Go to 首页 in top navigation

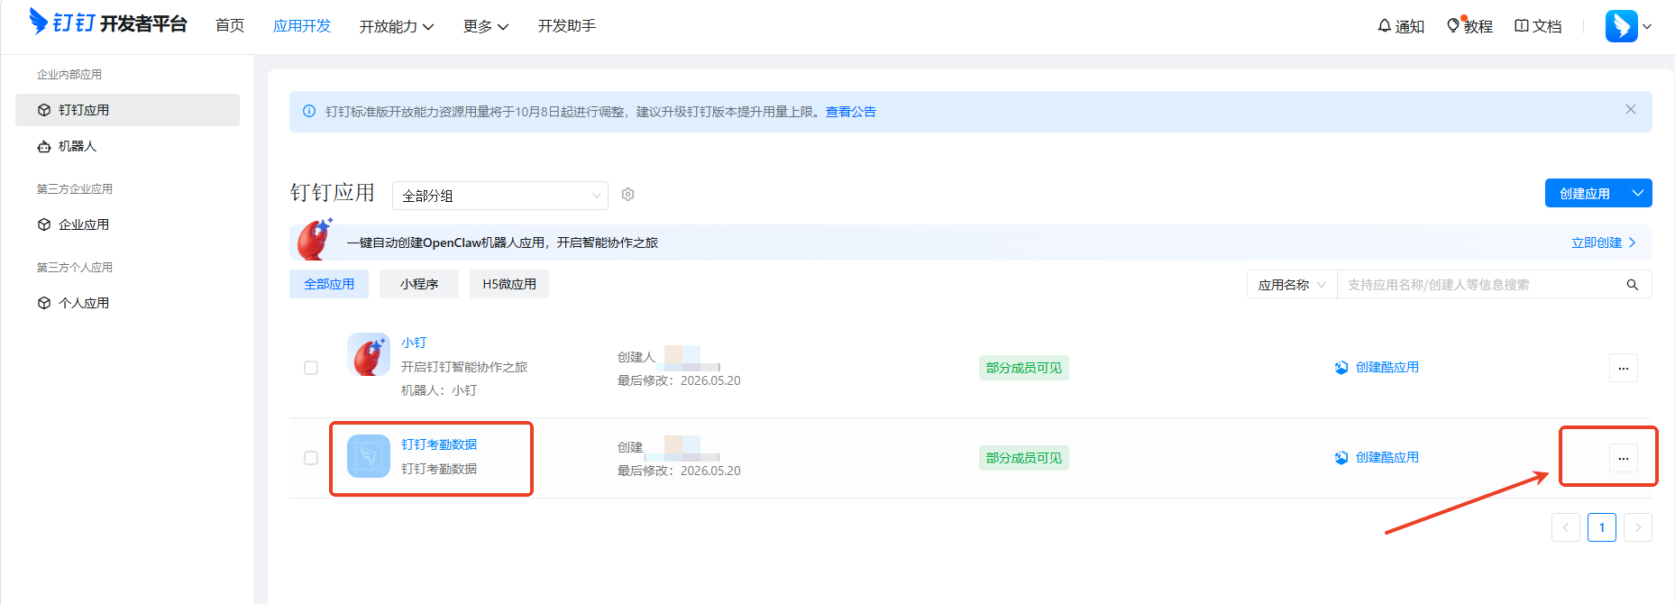[230, 25]
